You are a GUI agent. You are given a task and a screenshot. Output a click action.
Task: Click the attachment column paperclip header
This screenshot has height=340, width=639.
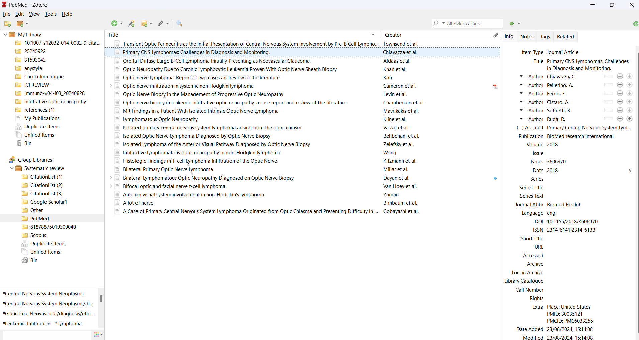tap(496, 35)
